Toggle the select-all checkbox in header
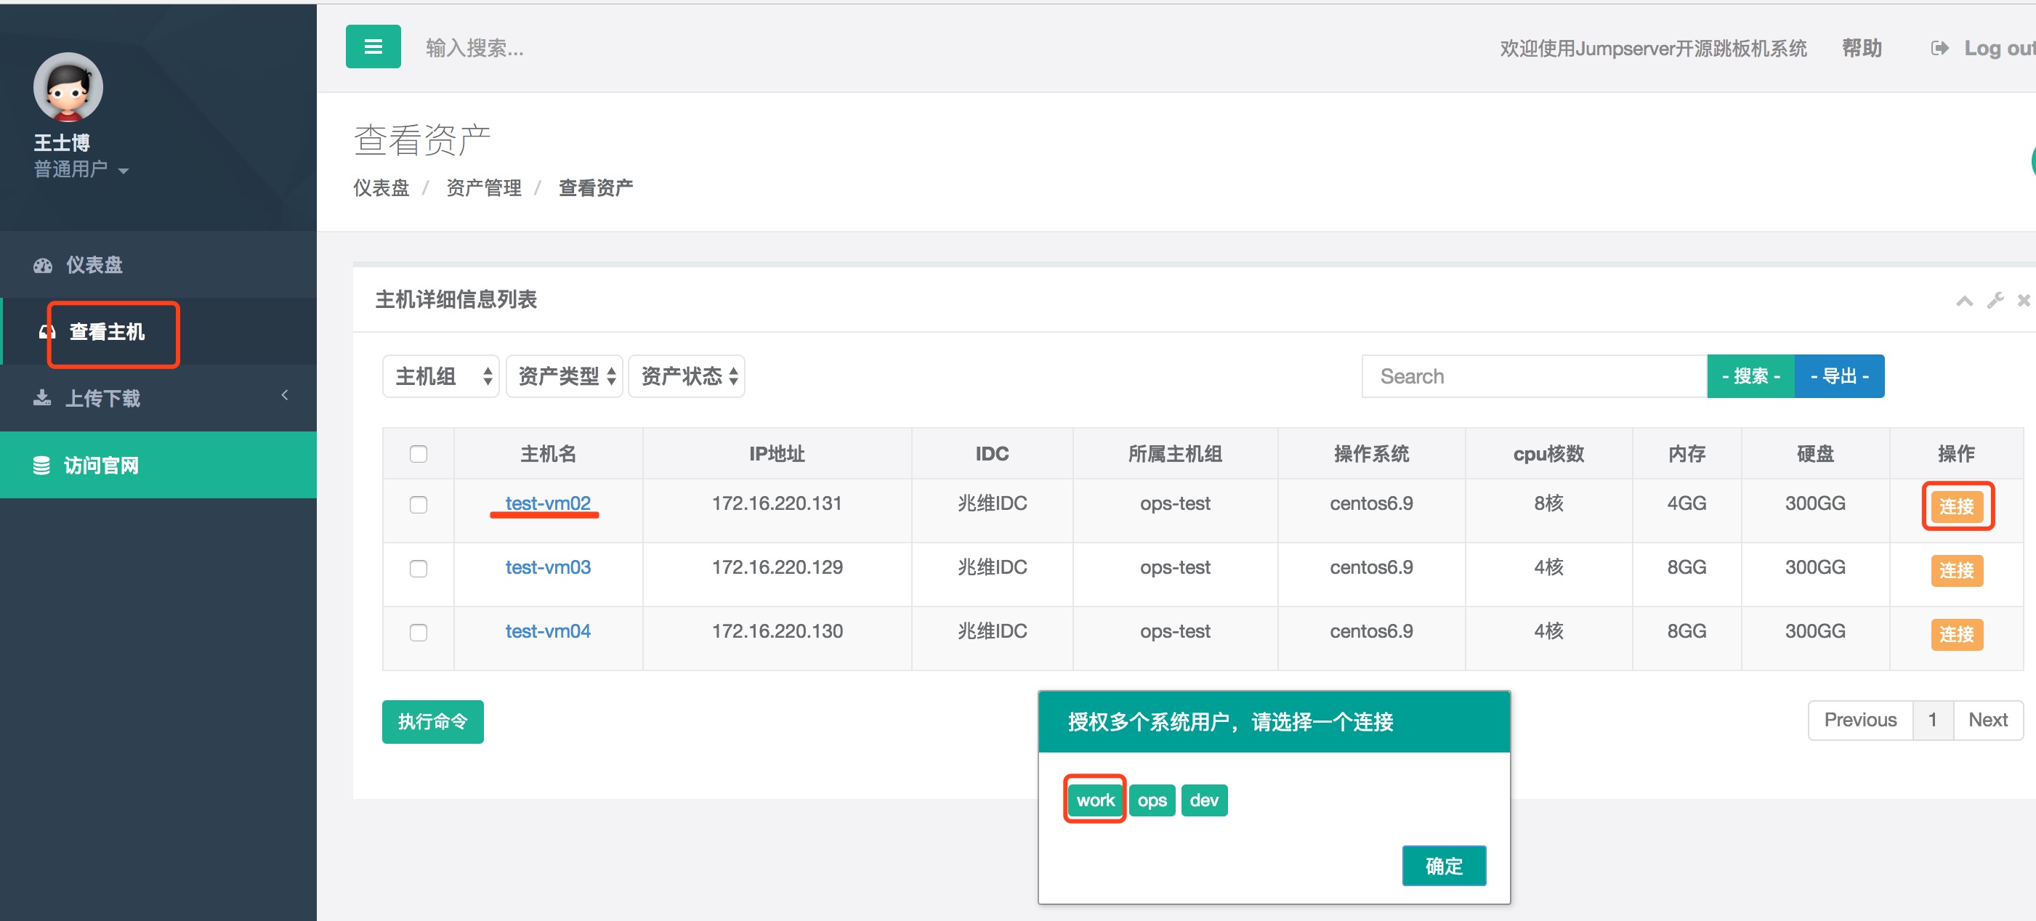Viewport: 2036px width, 921px height. [418, 453]
